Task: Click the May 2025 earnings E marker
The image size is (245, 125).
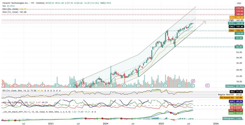Action: pyautogui.click(x=179, y=85)
